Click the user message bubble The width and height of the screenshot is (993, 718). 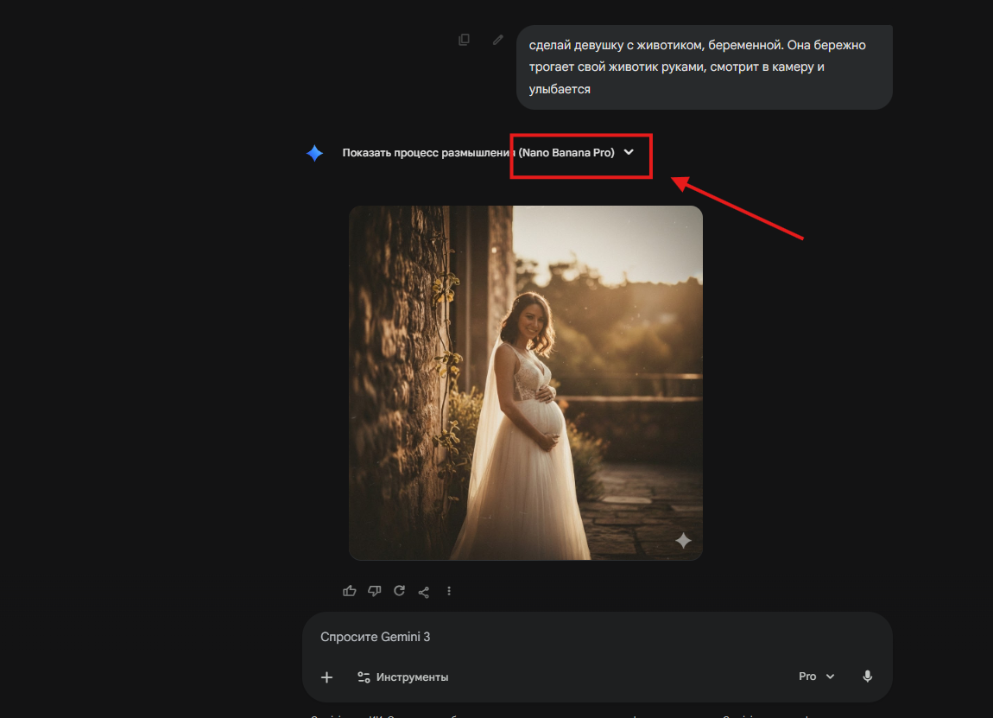click(x=704, y=67)
